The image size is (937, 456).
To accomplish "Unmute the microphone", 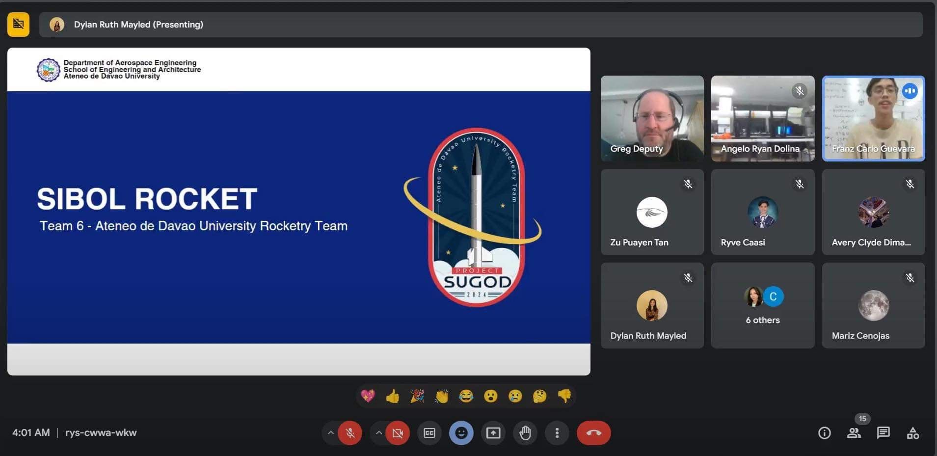I will 350,433.
